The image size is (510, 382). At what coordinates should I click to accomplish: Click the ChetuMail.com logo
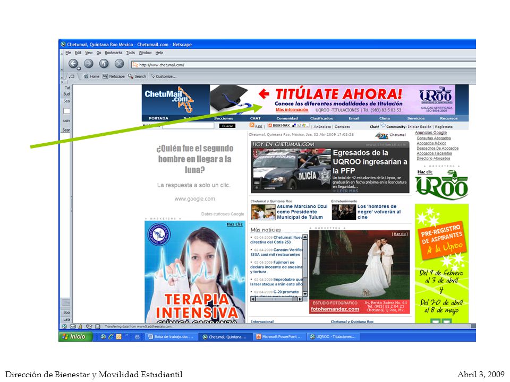pos(169,99)
